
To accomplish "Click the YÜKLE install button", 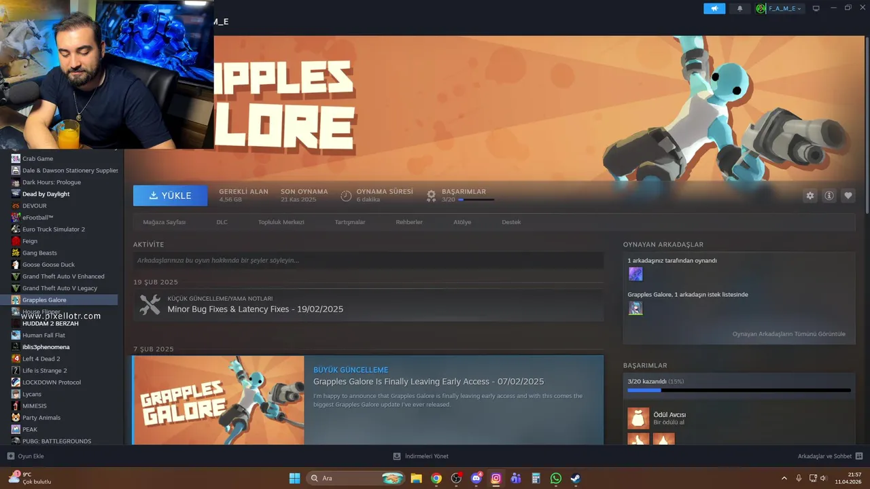I will pyautogui.click(x=171, y=196).
